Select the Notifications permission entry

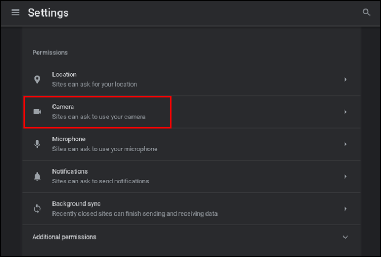(191, 176)
